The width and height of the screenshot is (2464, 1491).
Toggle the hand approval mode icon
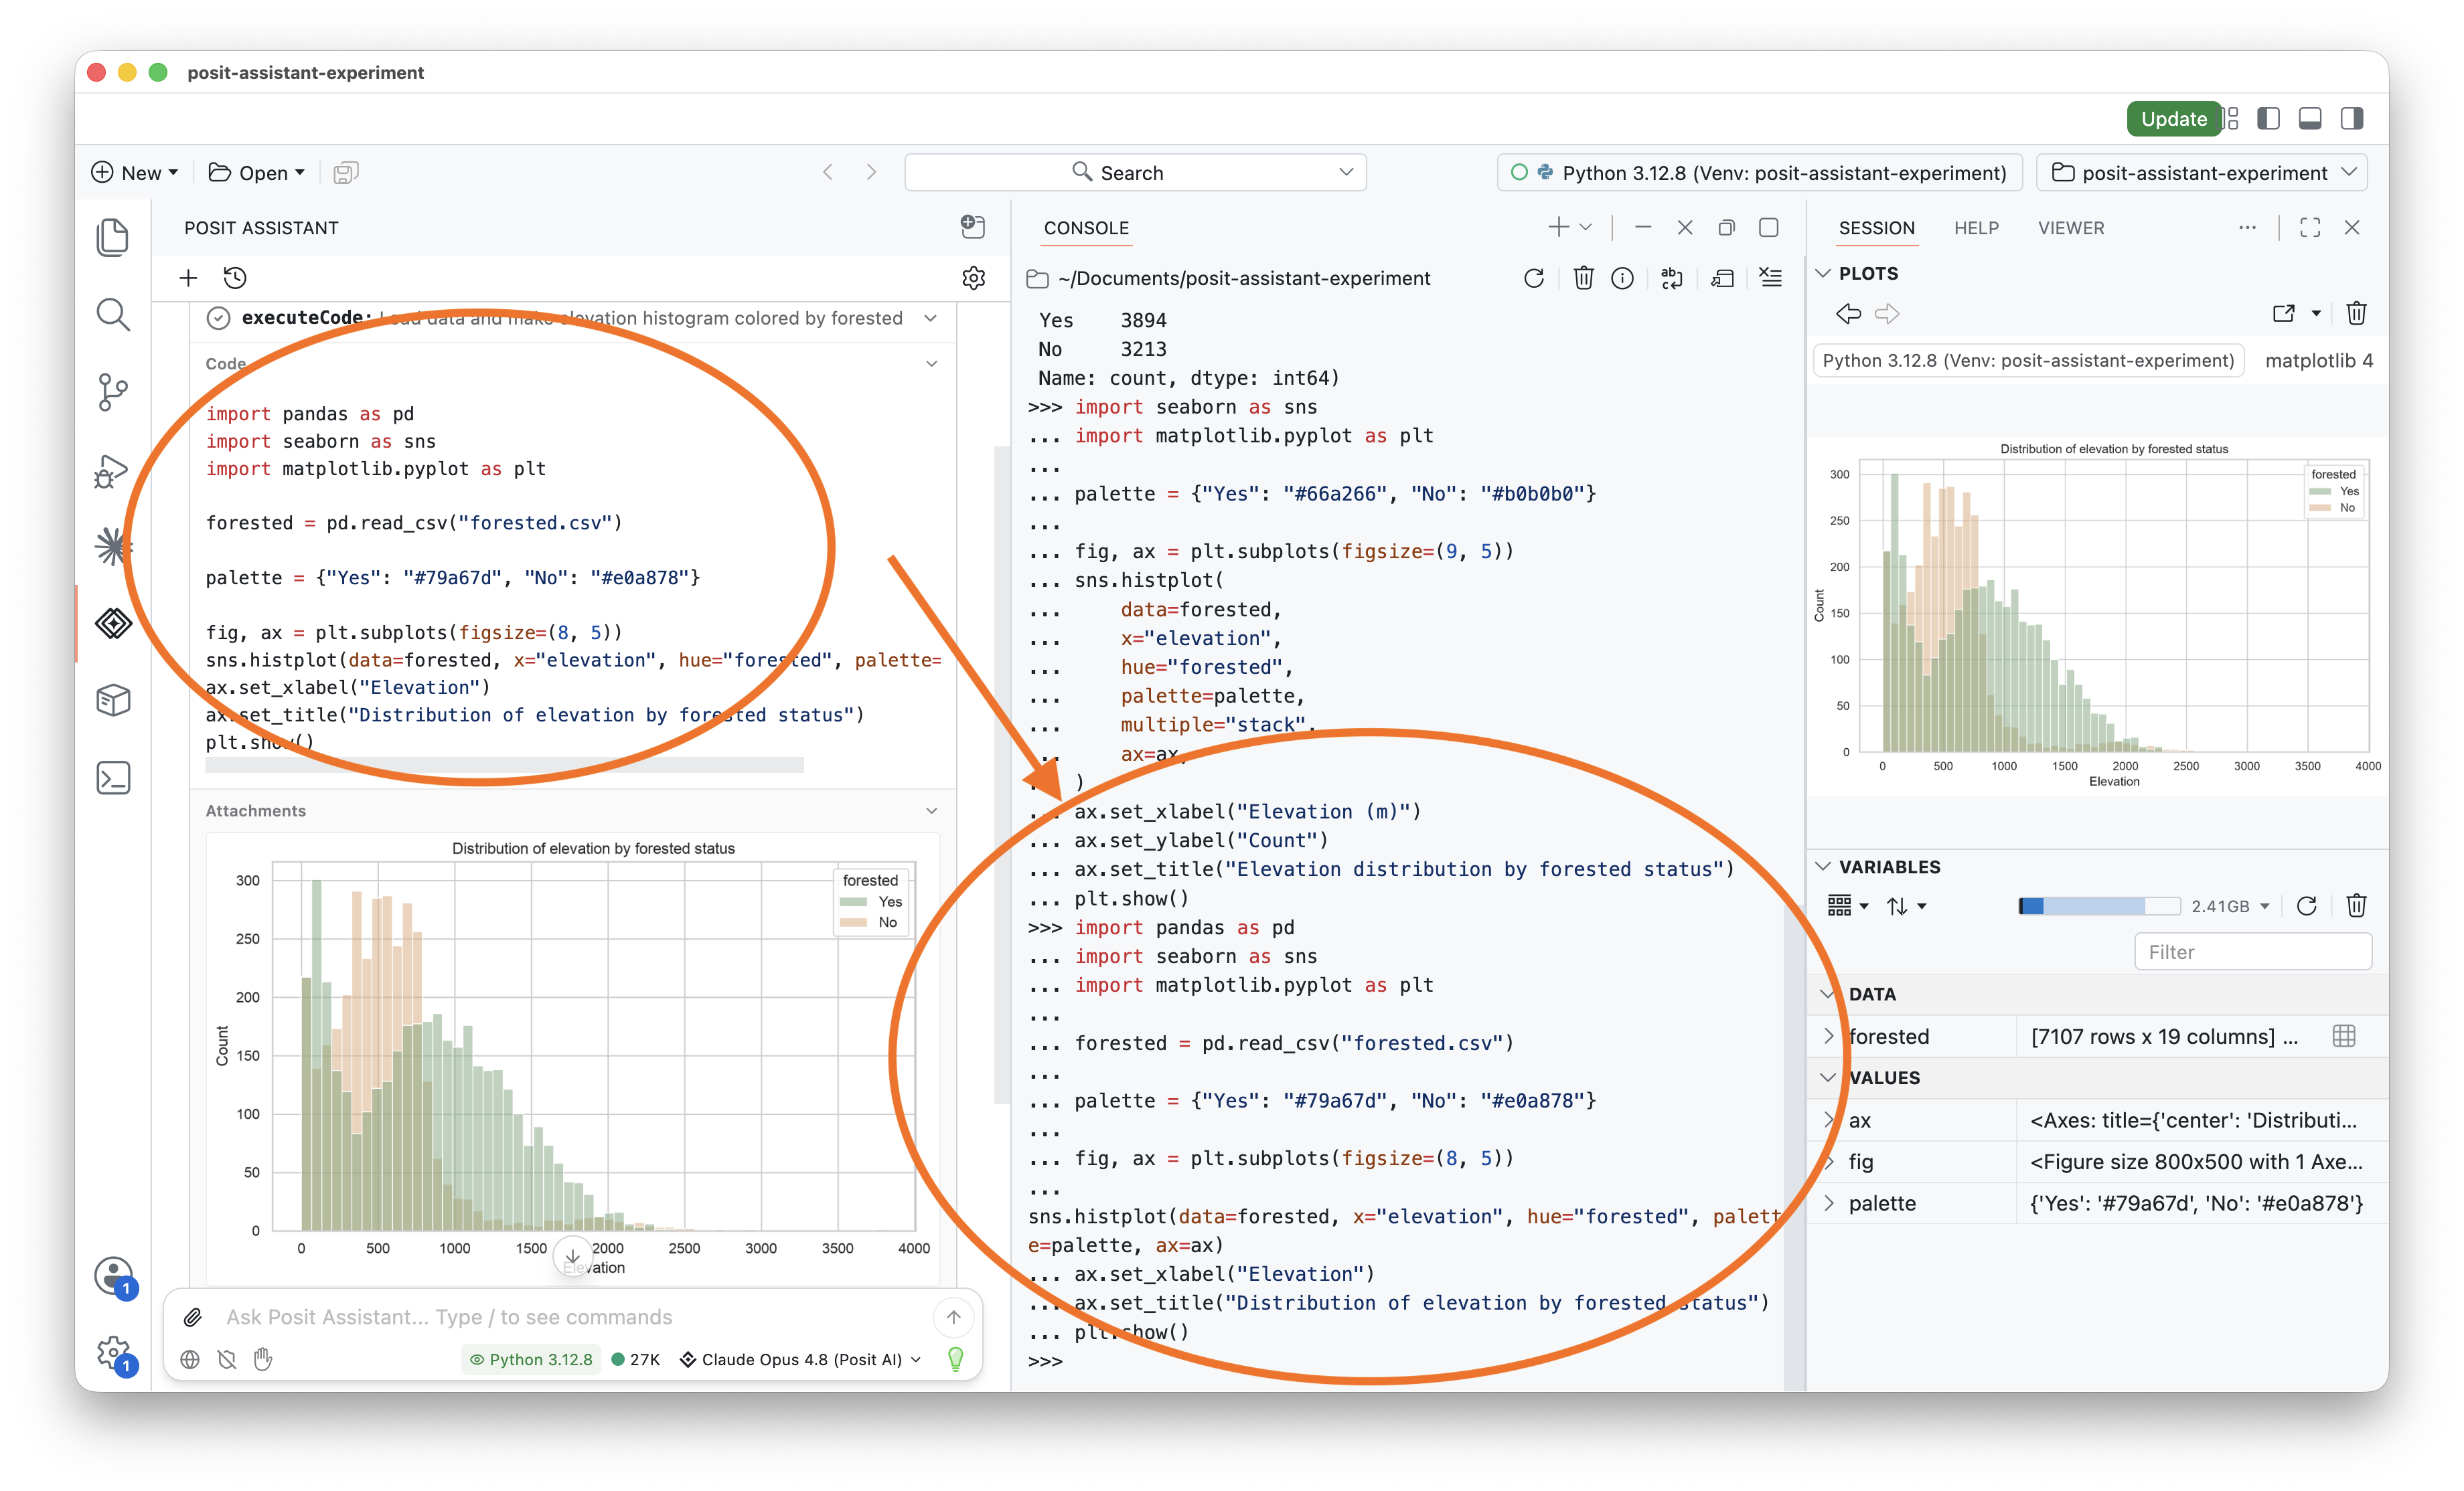click(263, 1359)
